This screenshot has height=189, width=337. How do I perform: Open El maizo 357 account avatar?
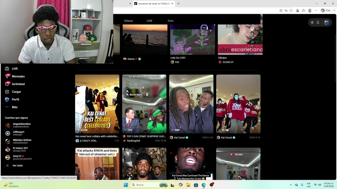(8, 149)
